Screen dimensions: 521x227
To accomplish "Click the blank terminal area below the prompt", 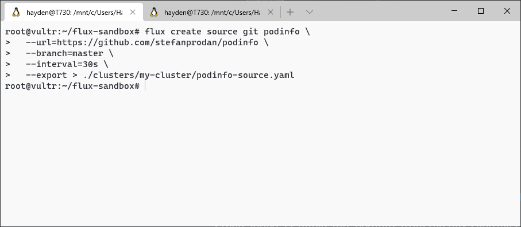I will pos(261,156).
